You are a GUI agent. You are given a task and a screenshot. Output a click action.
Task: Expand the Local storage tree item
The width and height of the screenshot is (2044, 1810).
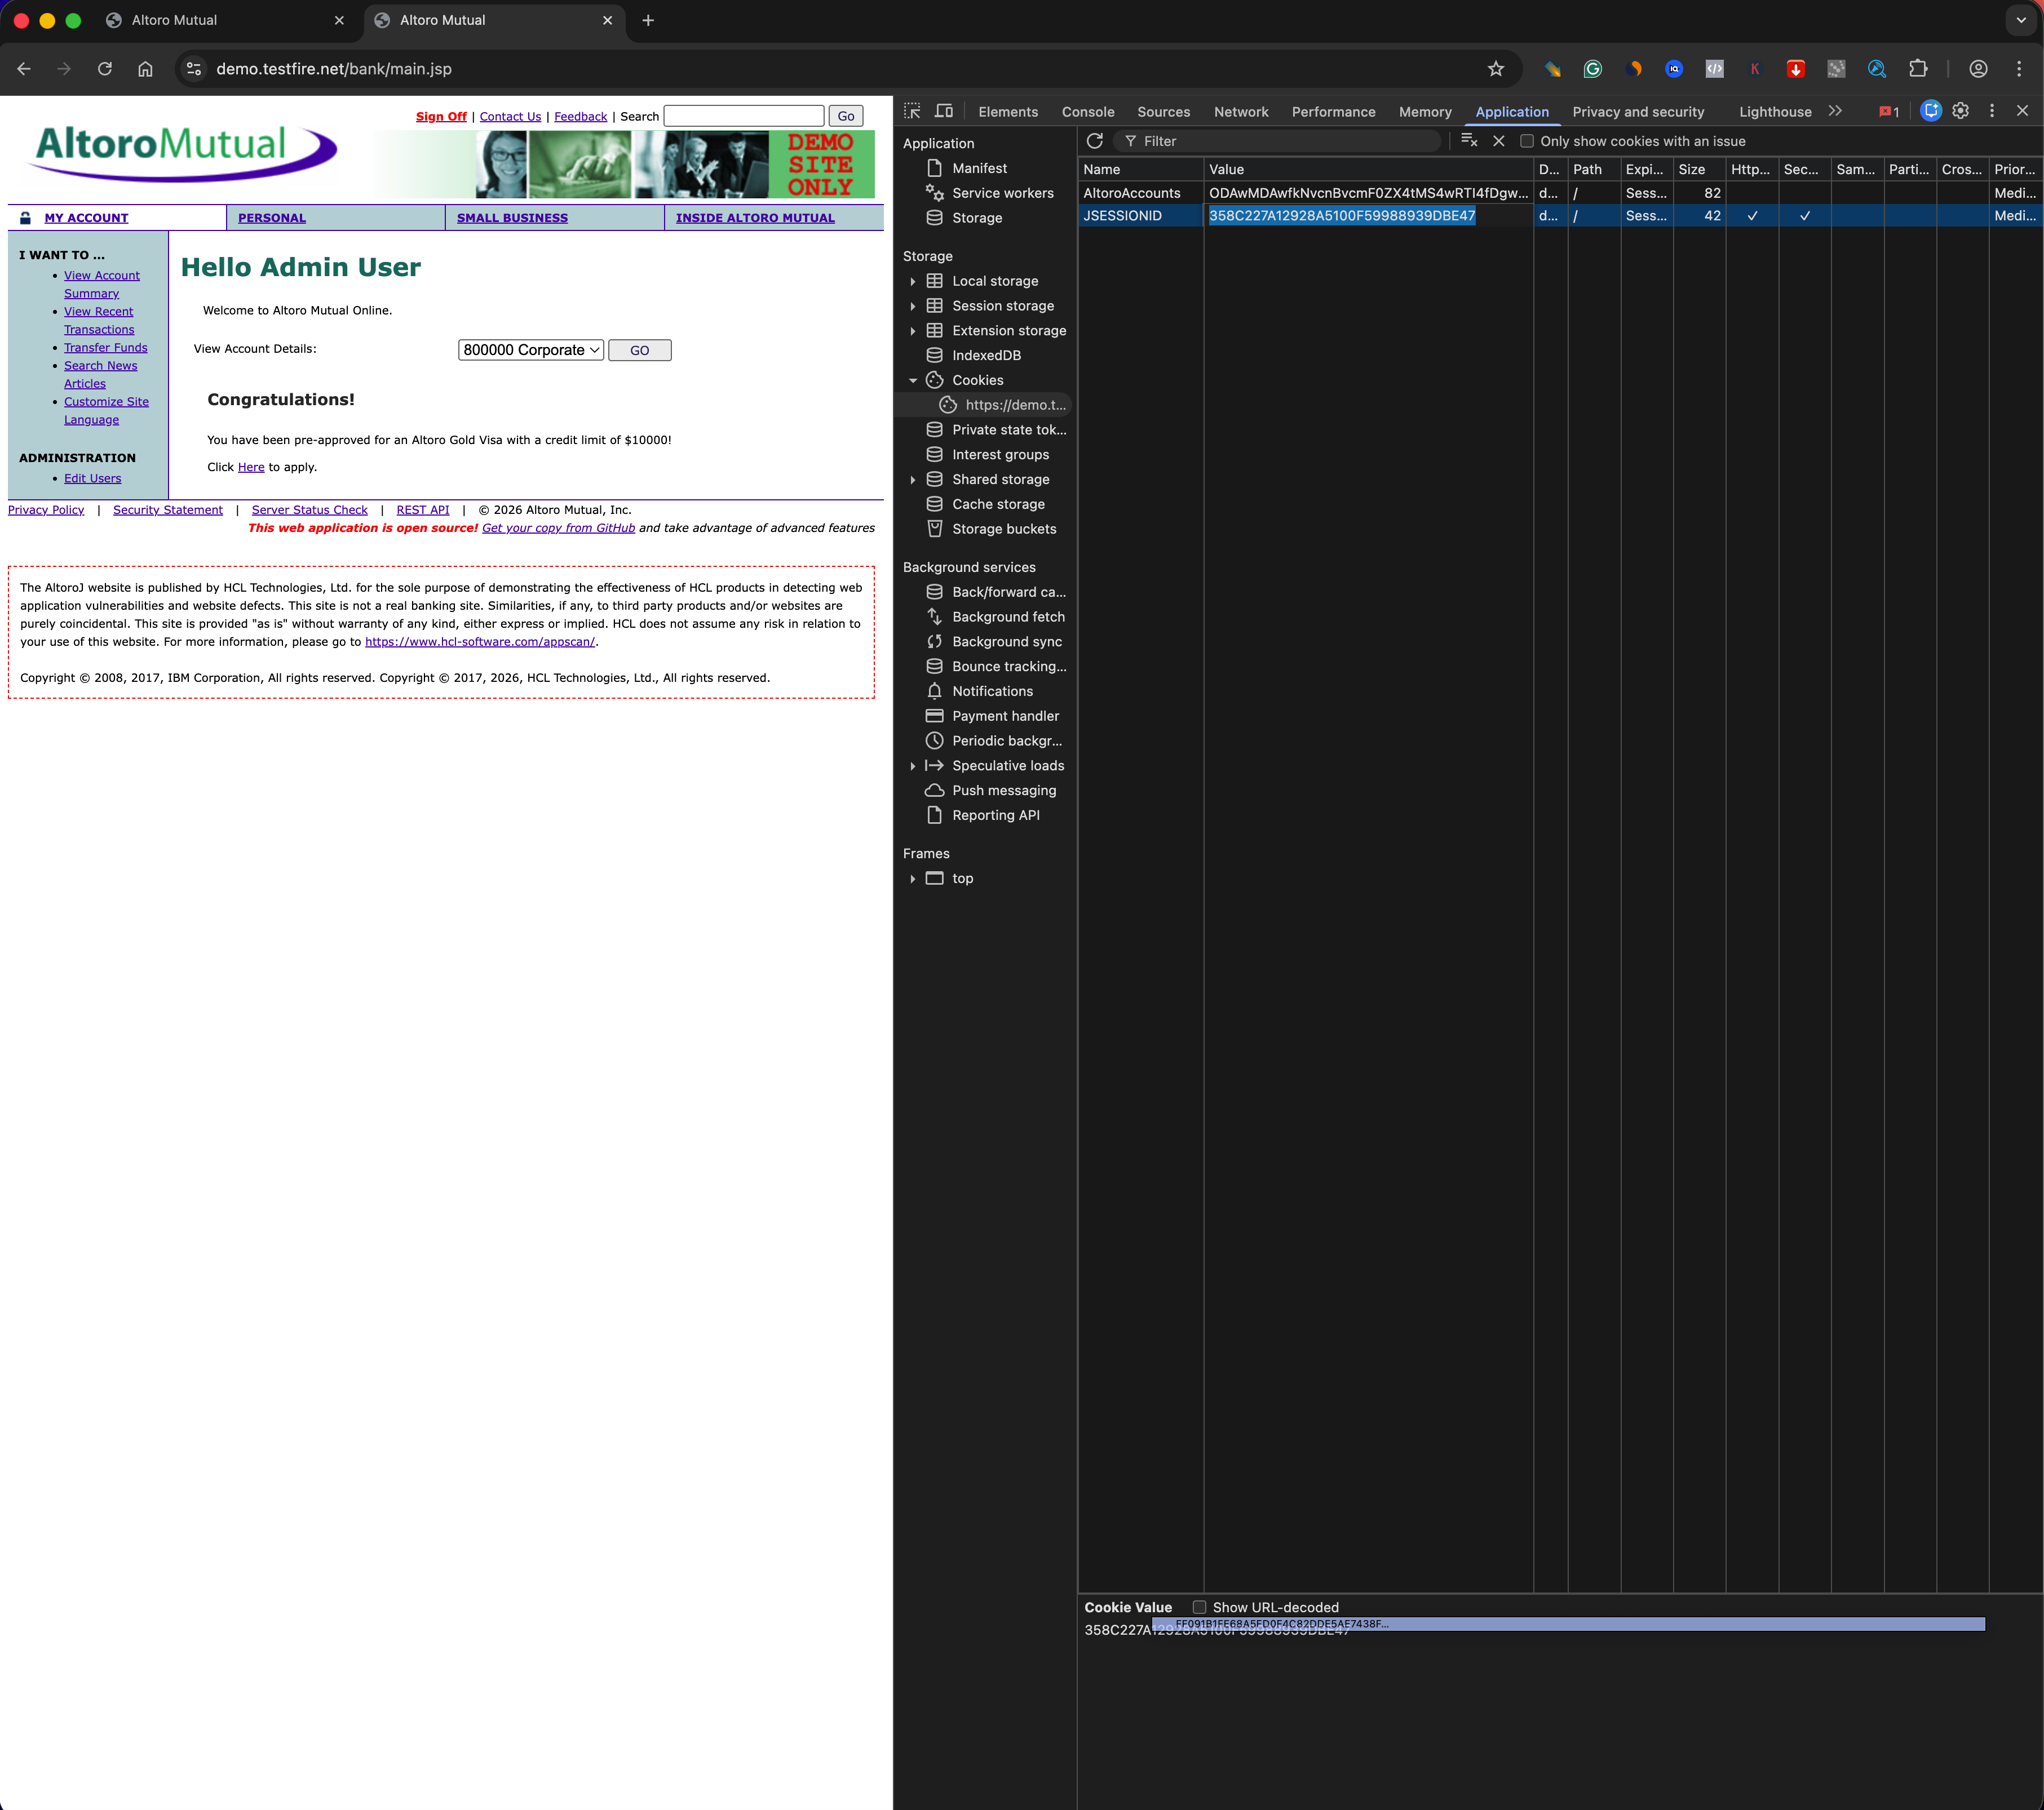pos(913,281)
